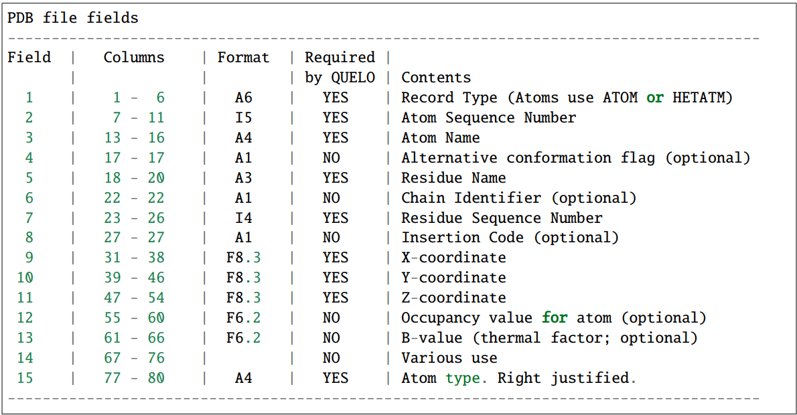
Task: Click the 'by QUELO' header text
Action: click(x=340, y=77)
